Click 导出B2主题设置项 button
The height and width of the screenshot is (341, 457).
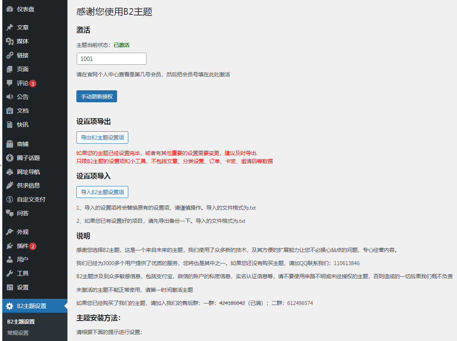tap(102, 138)
